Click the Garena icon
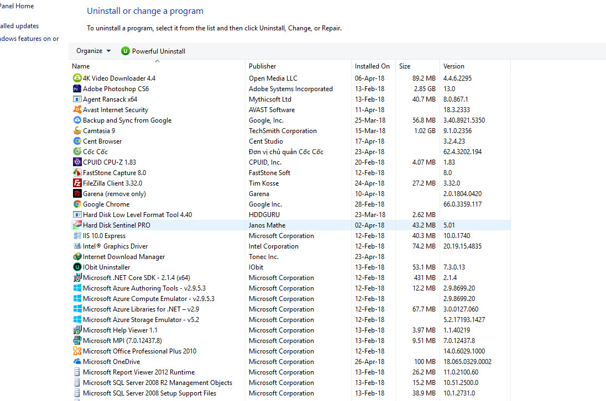Image resolution: width=606 pixels, height=401 pixels. coord(77,193)
